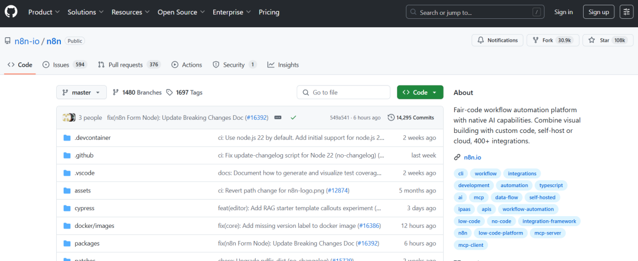
Task: Expand the Open Source menu
Action: coord(181,12)
